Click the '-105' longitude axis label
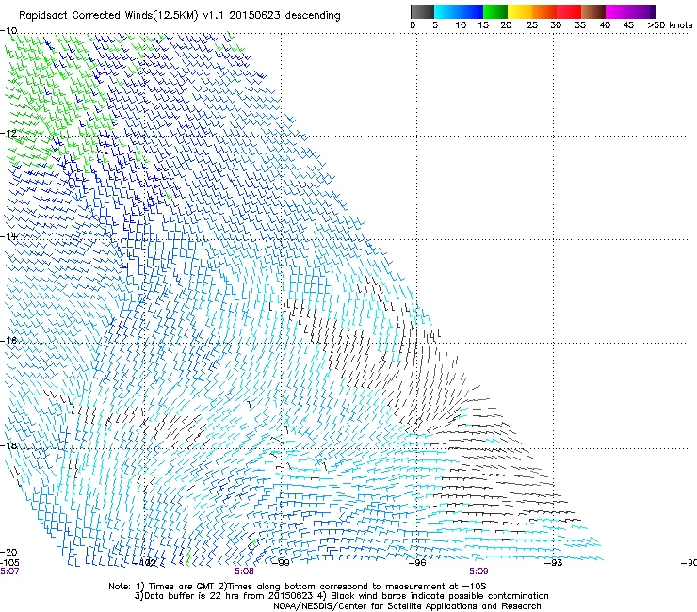This screenshot has height=612, width=697. (9, 563)
